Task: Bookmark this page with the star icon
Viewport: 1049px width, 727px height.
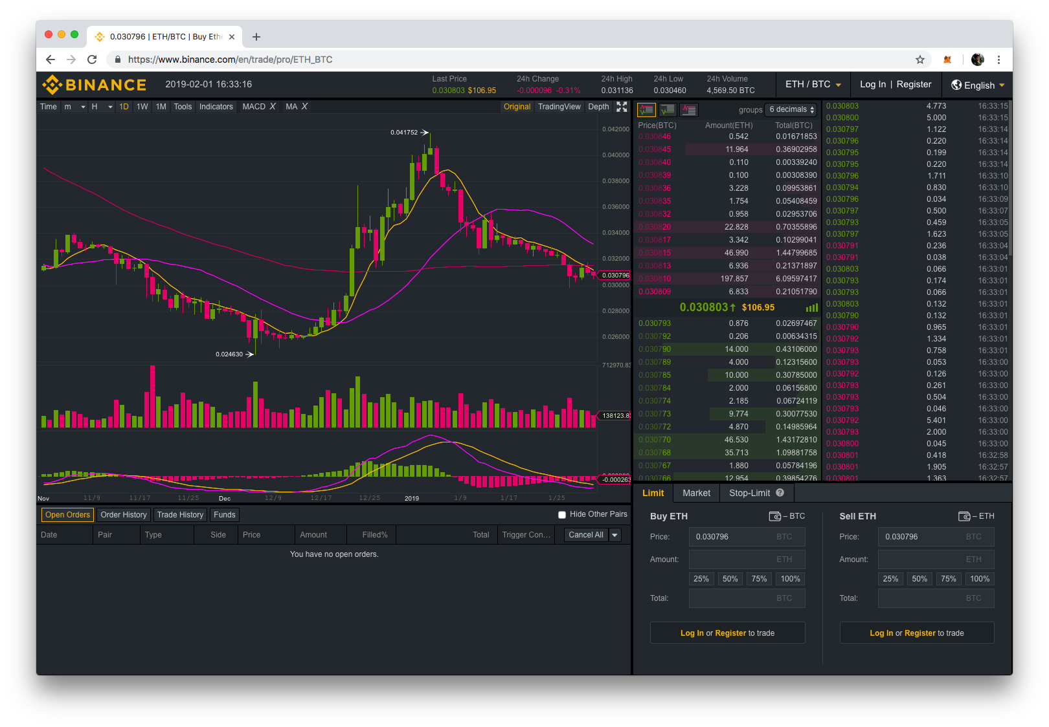Action: 920,60
